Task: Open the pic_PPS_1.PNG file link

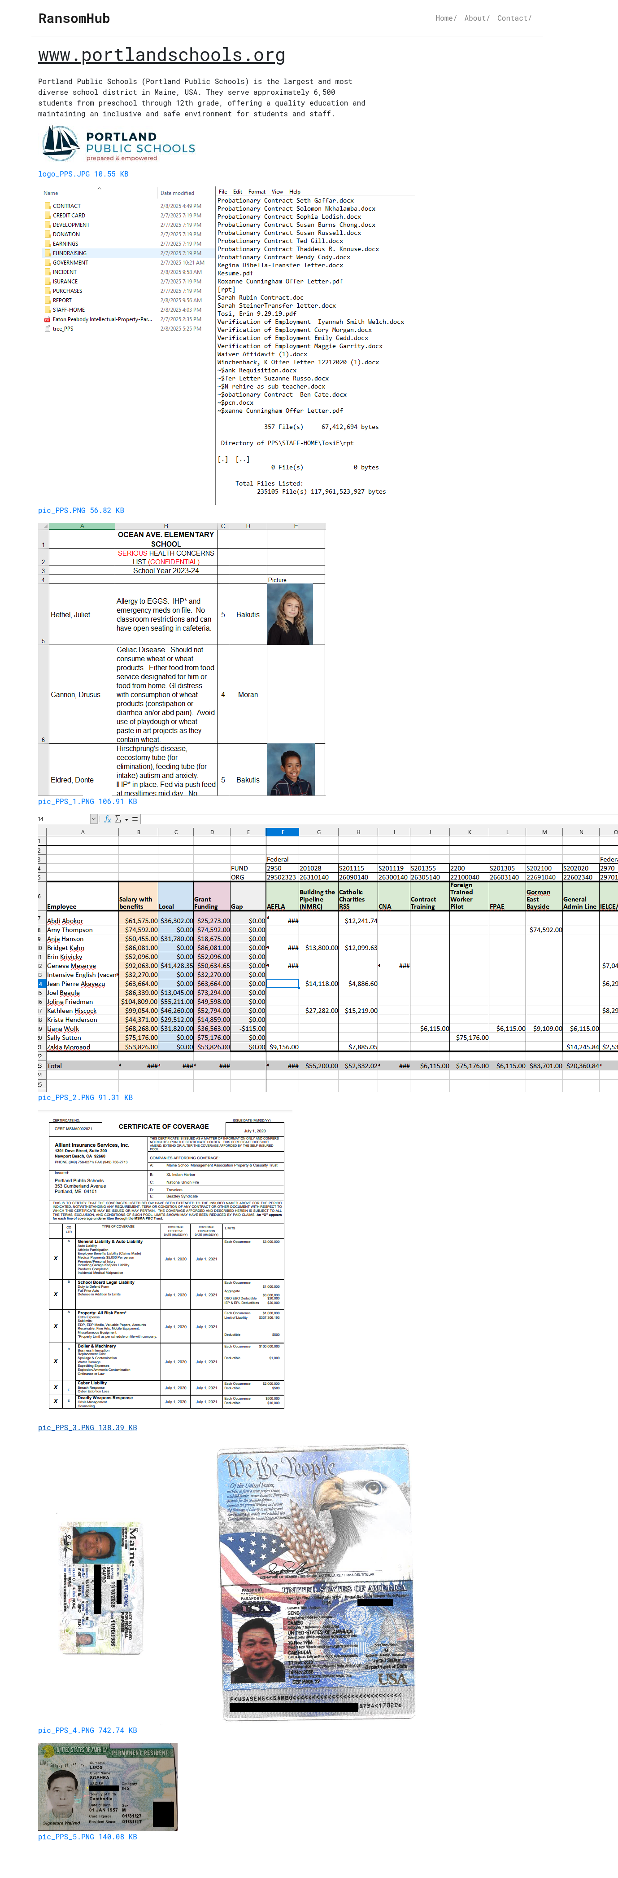Action: coord(87,801)
